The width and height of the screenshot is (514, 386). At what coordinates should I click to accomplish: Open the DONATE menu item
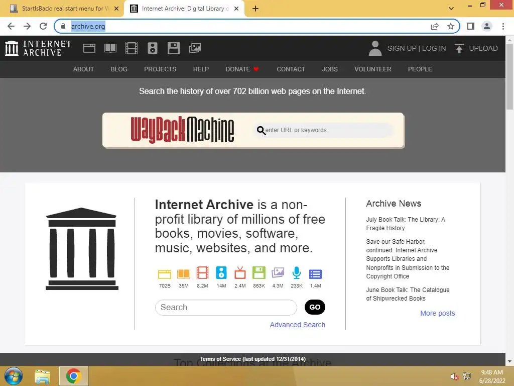[x=242, y=69]
